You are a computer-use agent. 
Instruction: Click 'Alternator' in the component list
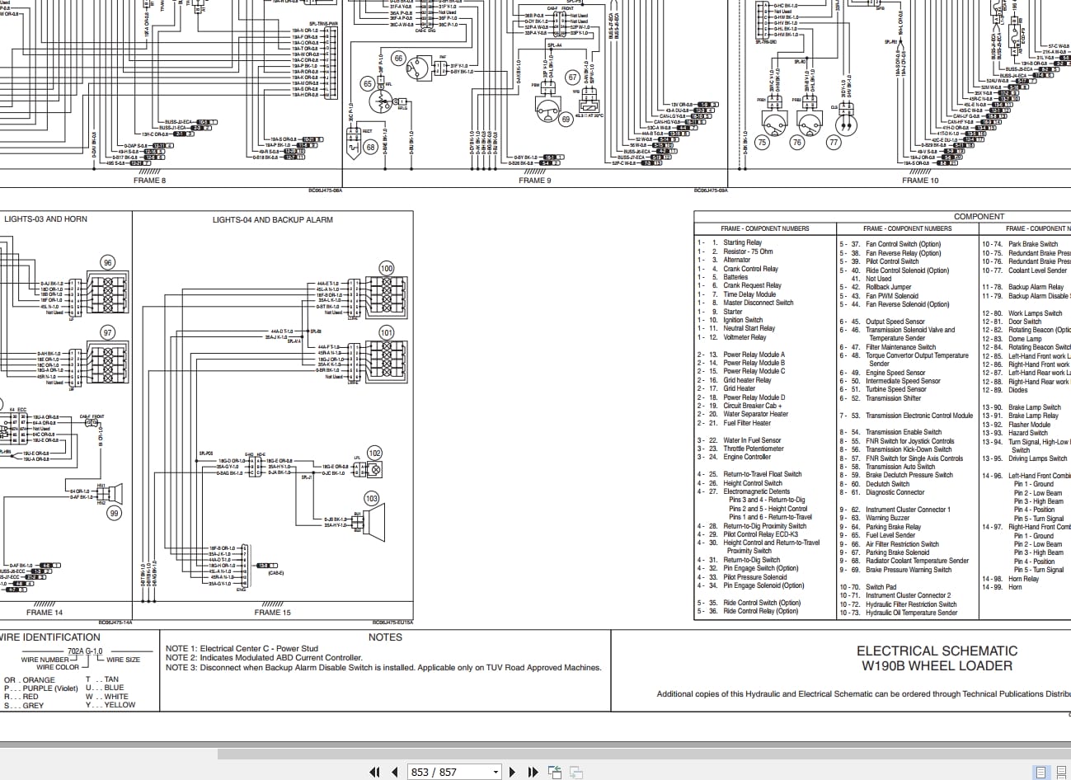(737, 260)
